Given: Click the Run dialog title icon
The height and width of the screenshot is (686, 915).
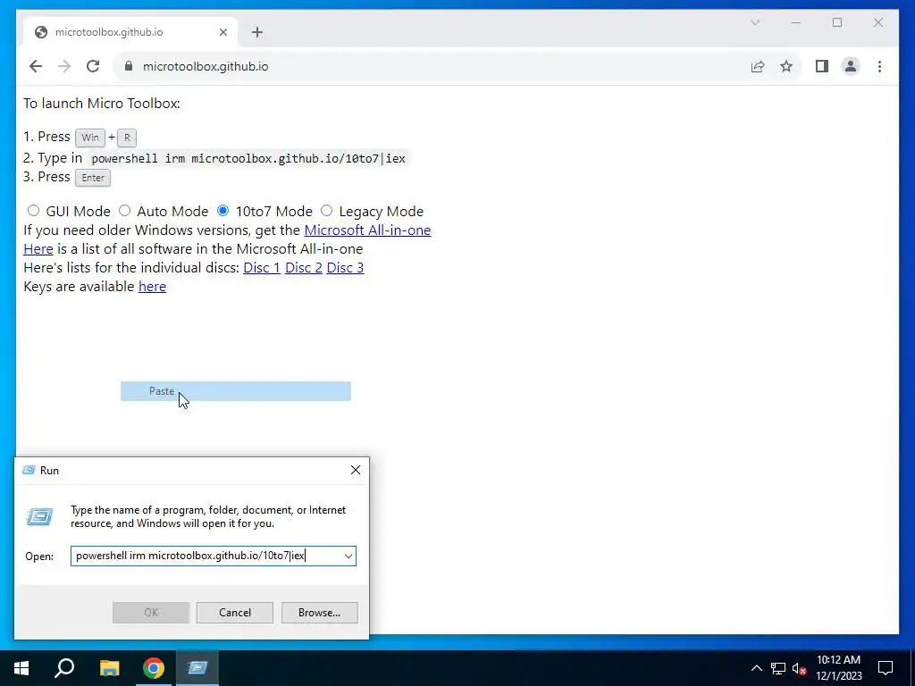Looking at the screenshot, I should [28, 470].
